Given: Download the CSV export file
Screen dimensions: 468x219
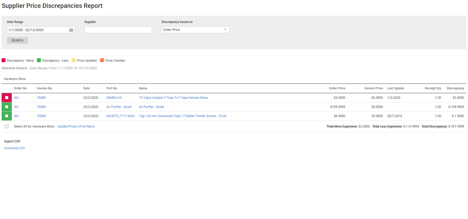Looking at the screenshot, I should [15, 148].
